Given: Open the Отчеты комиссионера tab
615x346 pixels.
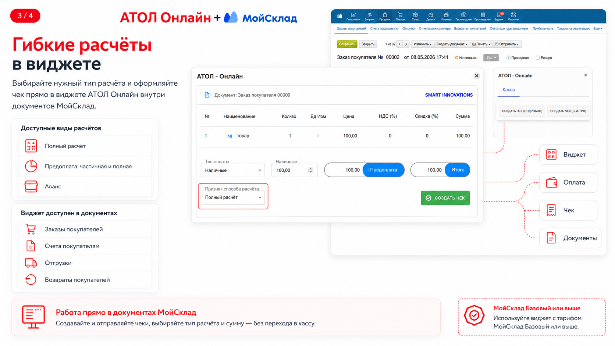Looking at the screenshot, I should point(434,29).
